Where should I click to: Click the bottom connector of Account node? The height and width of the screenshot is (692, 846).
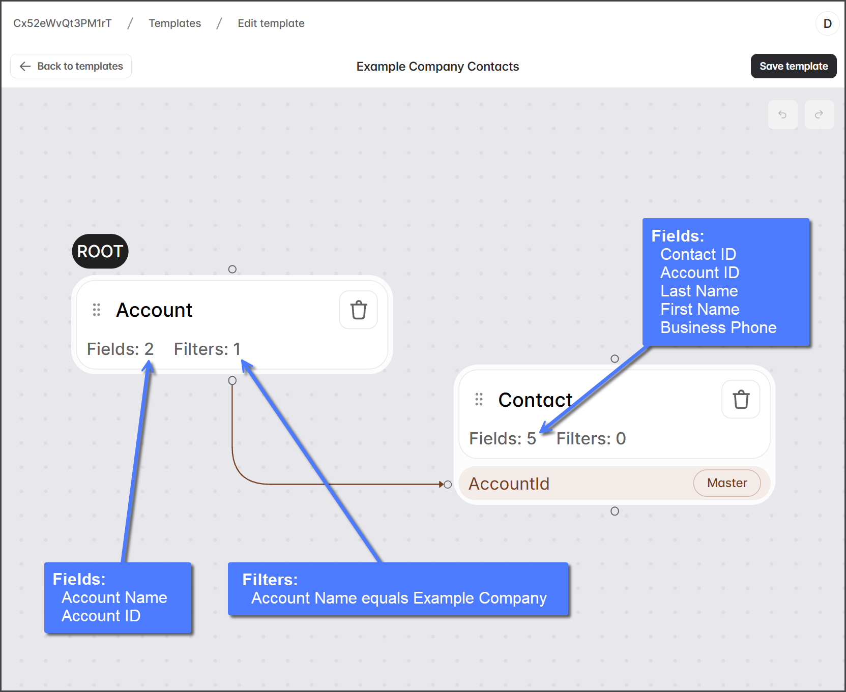[232, 380]
